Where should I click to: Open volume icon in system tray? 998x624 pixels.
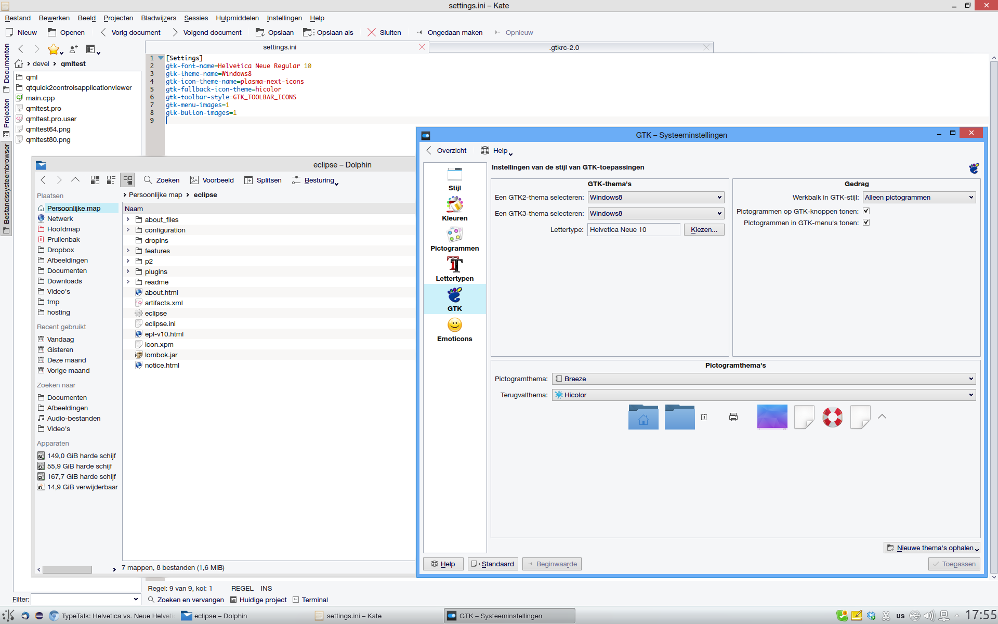(929, 616)
